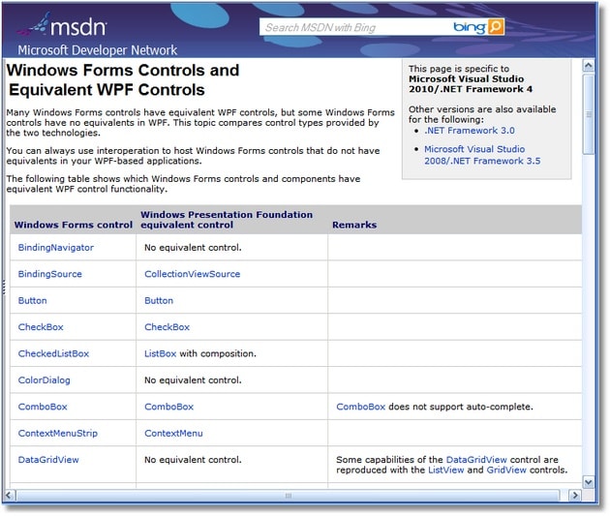Image resolution: width=610 pixels, height=516 pixels.
Task: Click the horizontal scrollbar left arrow
Action: click(x=10, y=496)
